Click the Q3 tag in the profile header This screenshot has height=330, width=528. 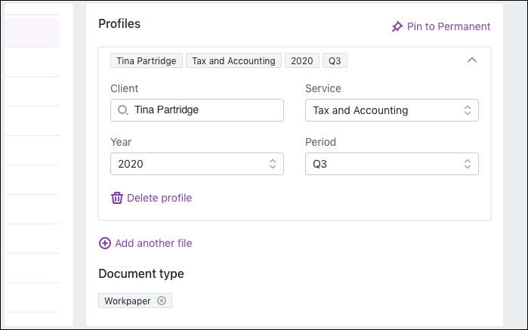[x=335, y=61]
